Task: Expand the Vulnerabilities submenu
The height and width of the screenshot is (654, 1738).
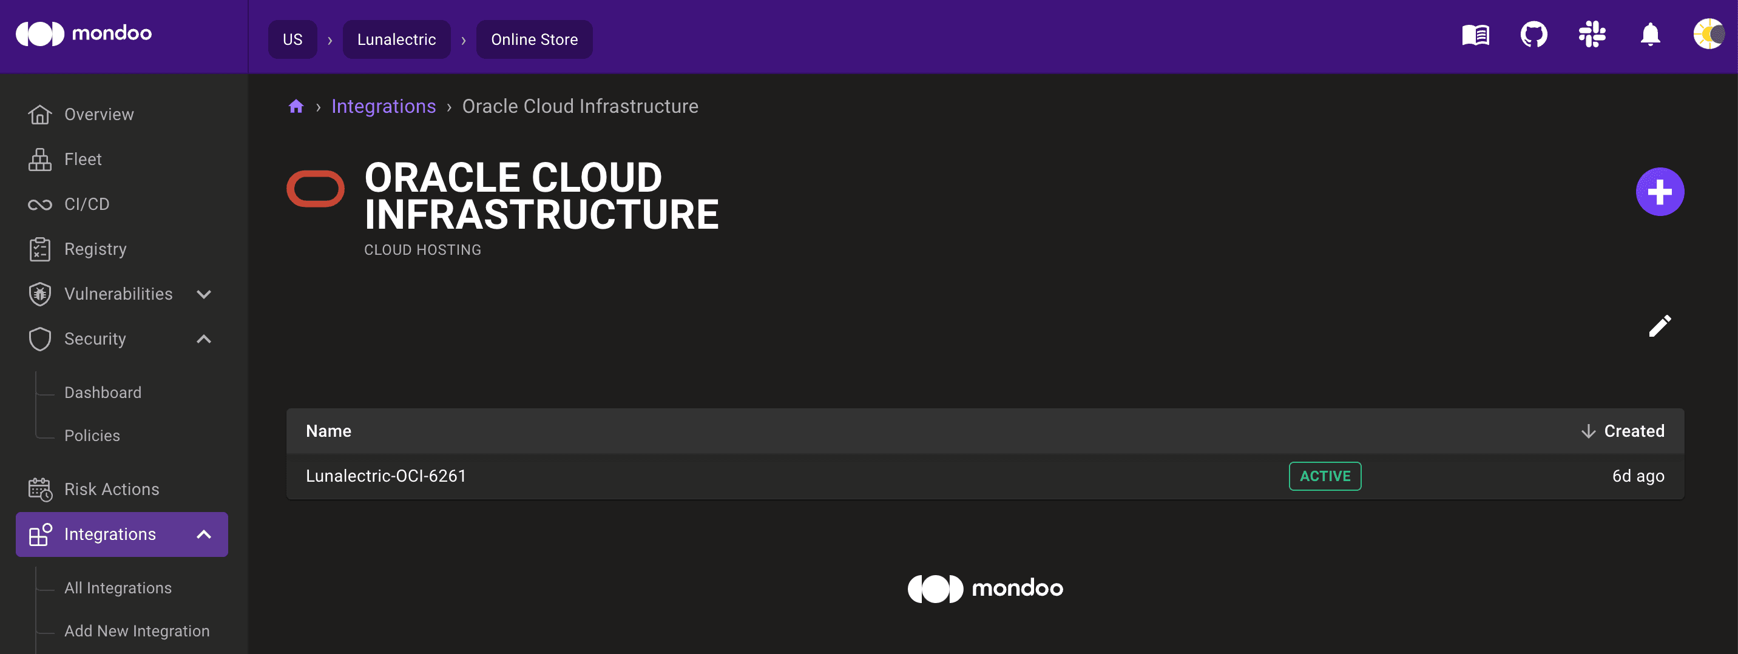Action: (x=204, y=294)
